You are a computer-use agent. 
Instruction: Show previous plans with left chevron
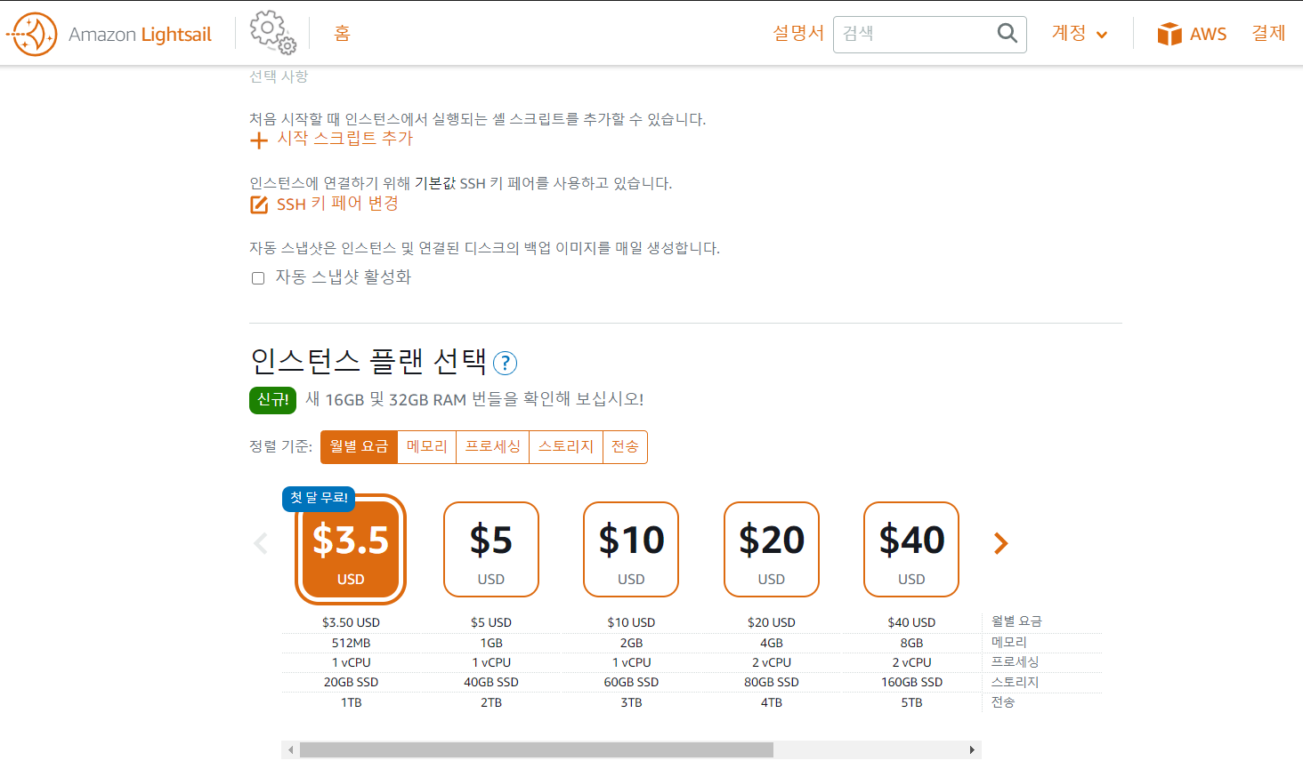point(261,543)
